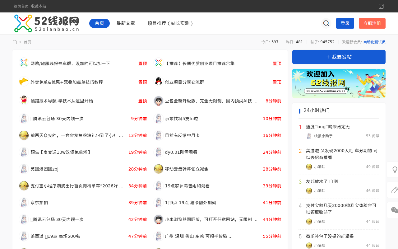The height and width of the screenshot is (249, 398).
Task: Click the 欢迎加入52线报网 banner
Action: 339,83
